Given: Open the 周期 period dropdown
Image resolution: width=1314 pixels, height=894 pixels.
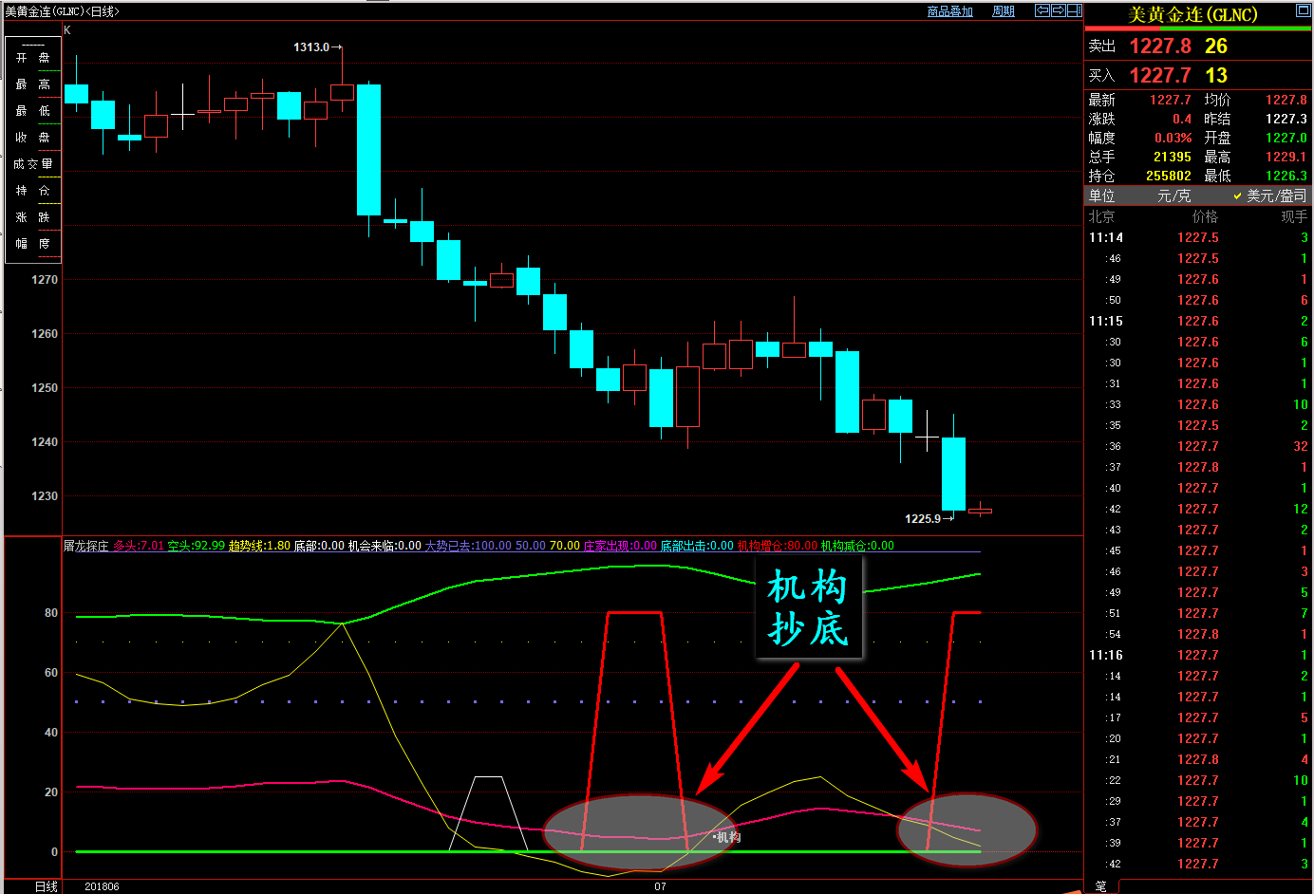Looking at the screenshot, I should coord(1003,11).
